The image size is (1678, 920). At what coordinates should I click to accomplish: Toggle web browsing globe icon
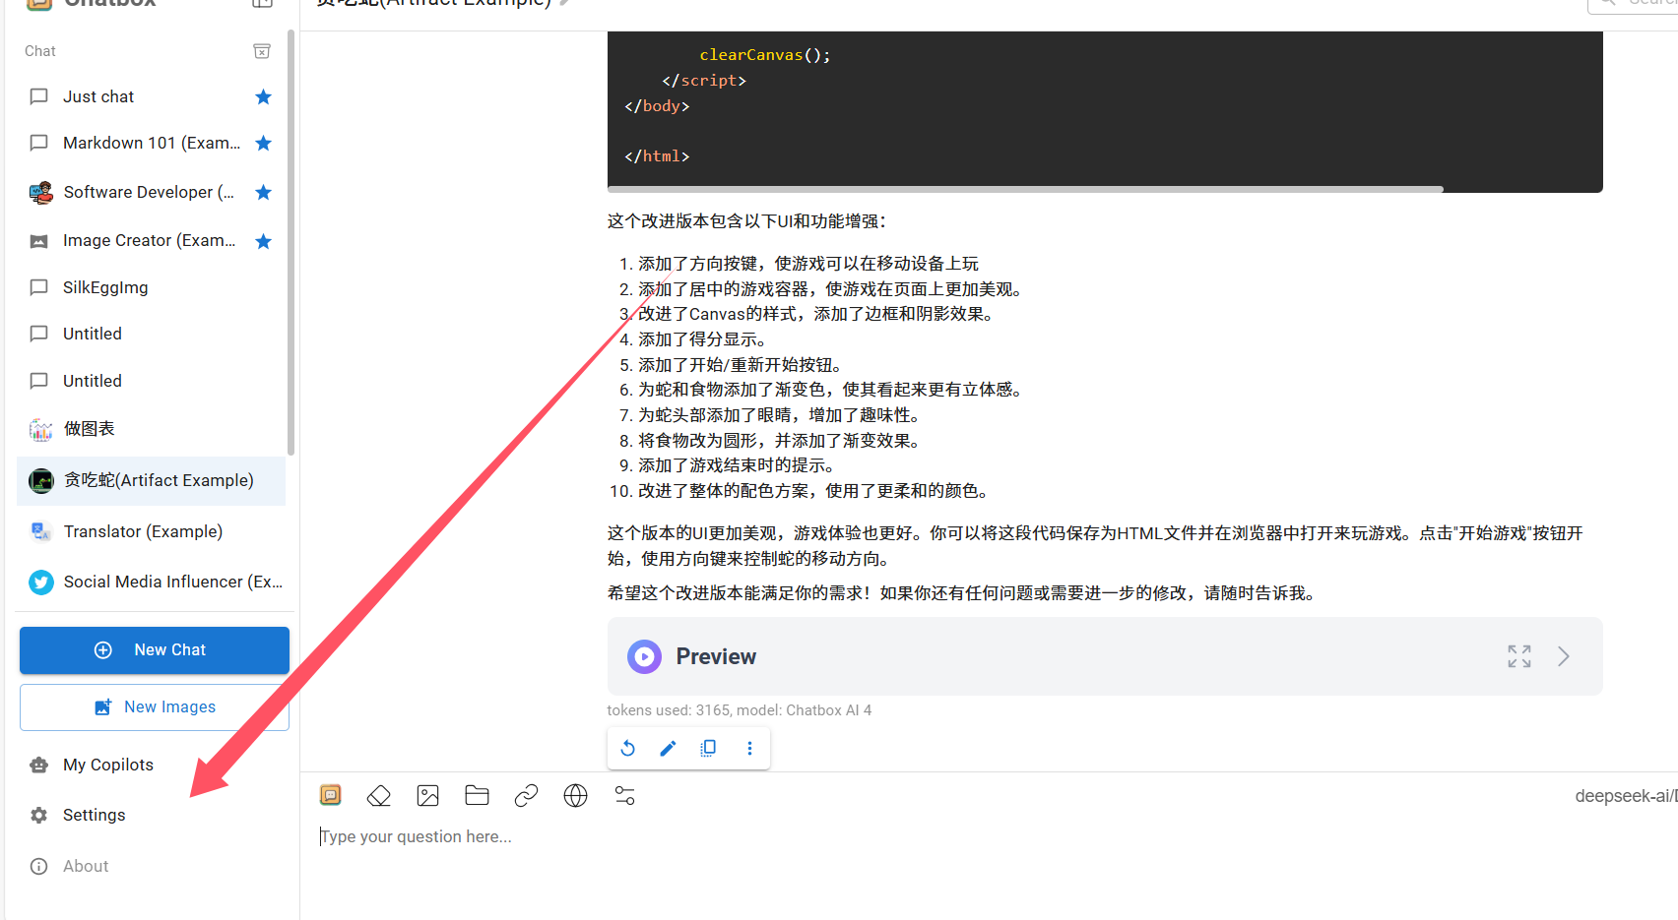click(x=576, y=795)
